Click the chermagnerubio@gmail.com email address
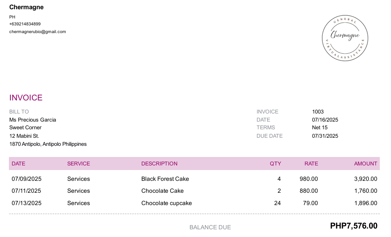The height and width of the screenshot is (237, 391). coord(38,32)
